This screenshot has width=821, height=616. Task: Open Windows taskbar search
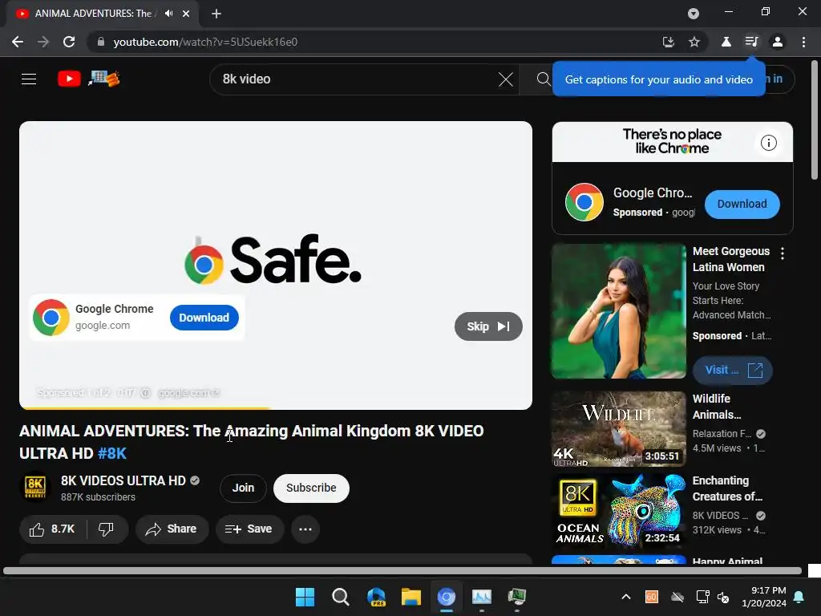tap(340, 597)
